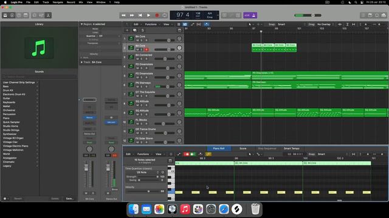The width and height of the screenshot is (389, 218).
Task: Open the tracks area Edit menu
Action: [x=137, y=24]
